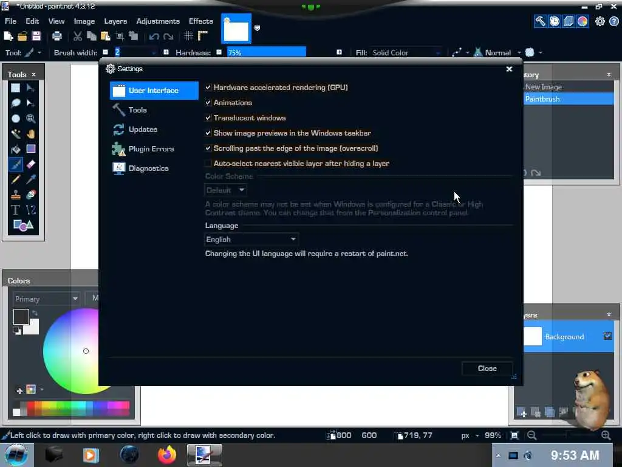Viewport: 622px width, 467px height.
Task: Select the Paintbrush tool in Tools panel
Action: (x=15, y=164)
